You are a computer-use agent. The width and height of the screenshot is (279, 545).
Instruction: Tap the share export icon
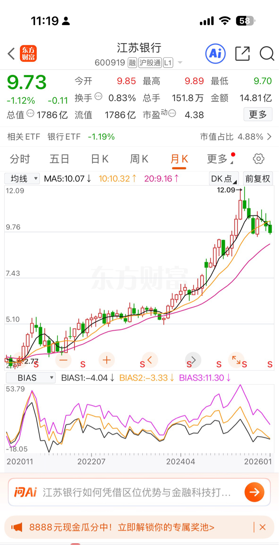point(242,54)
